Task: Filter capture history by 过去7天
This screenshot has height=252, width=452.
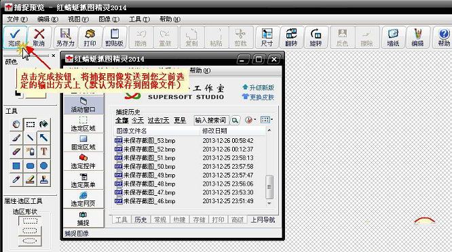Action: [x=158, y=121]
